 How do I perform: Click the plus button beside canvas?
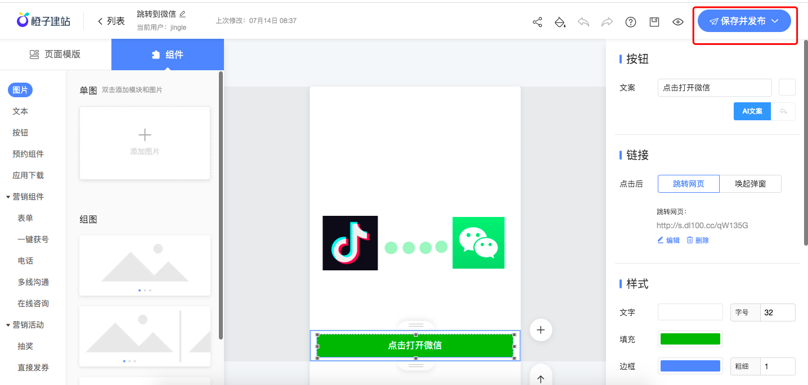[x=541, y=330]
